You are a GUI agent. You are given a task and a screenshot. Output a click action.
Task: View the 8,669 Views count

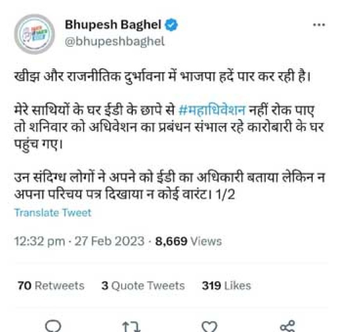click(x=188, y=241)
